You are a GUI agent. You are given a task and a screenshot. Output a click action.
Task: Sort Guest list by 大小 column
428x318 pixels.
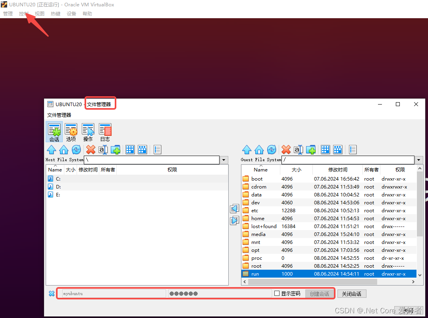coord(297,169)
